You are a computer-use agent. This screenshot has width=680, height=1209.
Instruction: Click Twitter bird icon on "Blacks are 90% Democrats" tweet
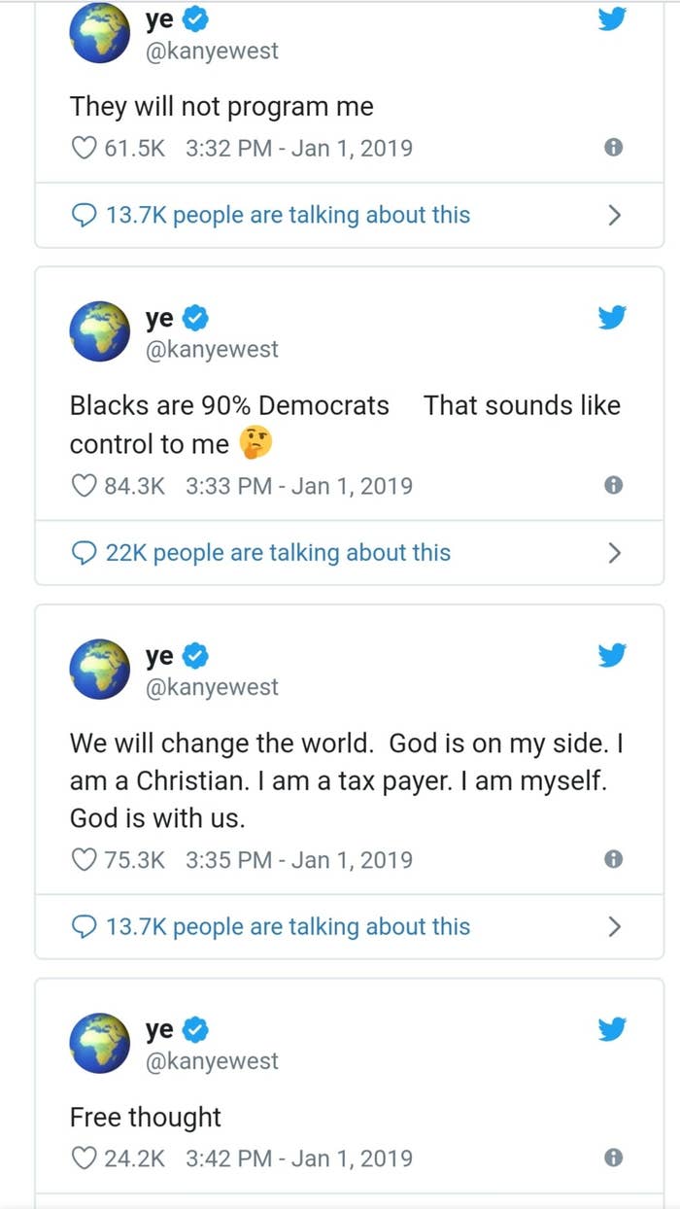(612, 317)
